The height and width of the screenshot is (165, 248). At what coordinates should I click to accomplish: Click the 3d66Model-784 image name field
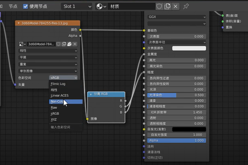tap(41, 44)
